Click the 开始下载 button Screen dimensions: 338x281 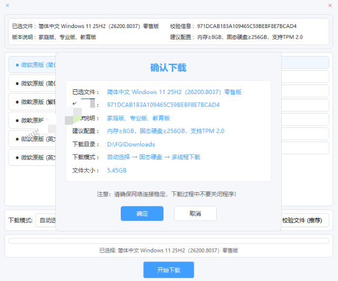pos(169,270)
